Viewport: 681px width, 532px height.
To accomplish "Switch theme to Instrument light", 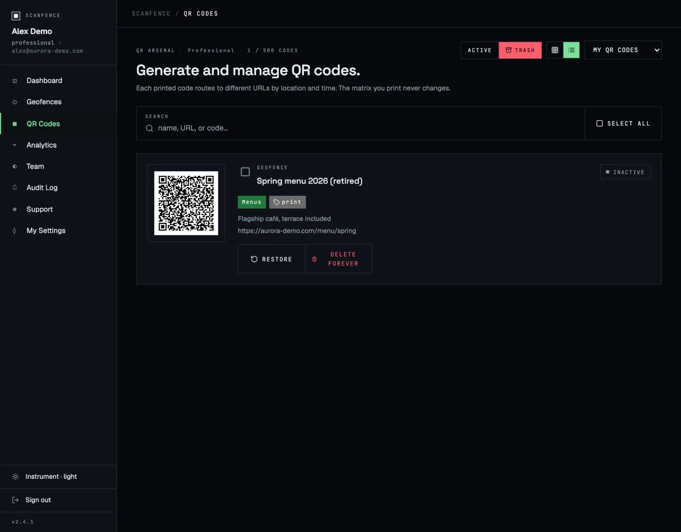I will 58,477.
